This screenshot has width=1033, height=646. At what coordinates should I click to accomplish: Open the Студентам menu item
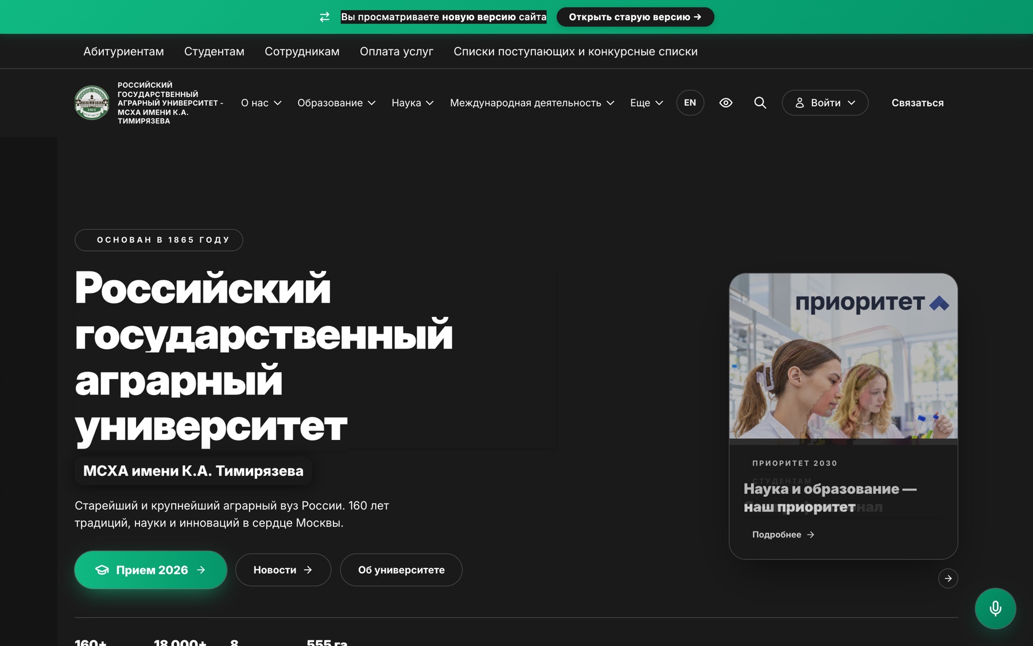(214, 52)
